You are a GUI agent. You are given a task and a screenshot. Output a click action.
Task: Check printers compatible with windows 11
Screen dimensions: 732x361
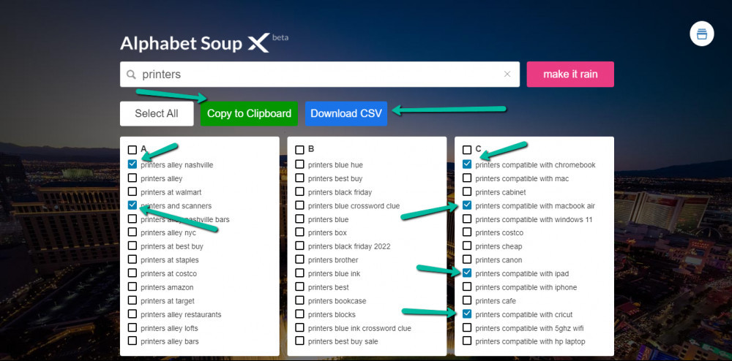(x=467, y=218)
